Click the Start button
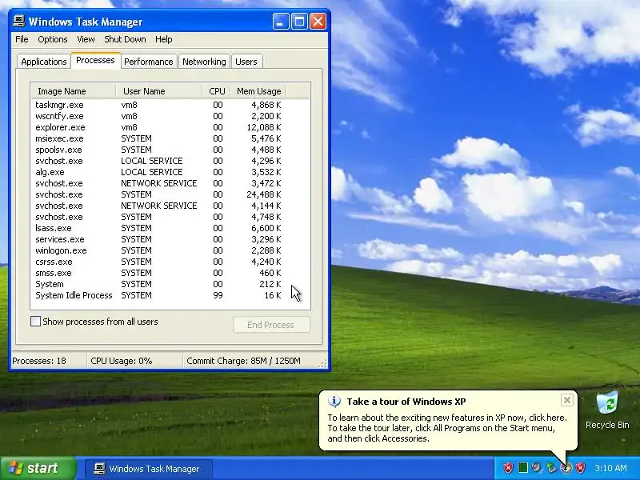Image resolution: width=640 pixels, height=480 pixels. click(38, 468)
